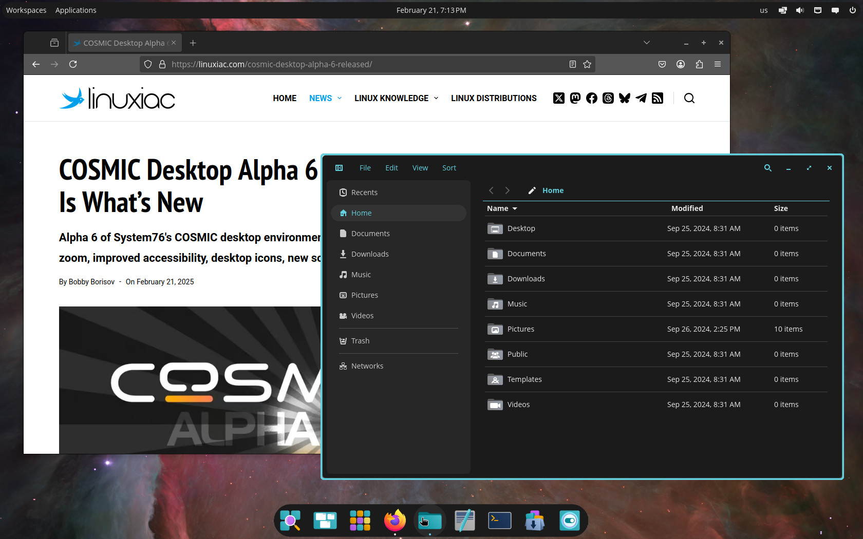Open the text editor from the dock
This screenshot has width=863, height=539.
(464, 521)
